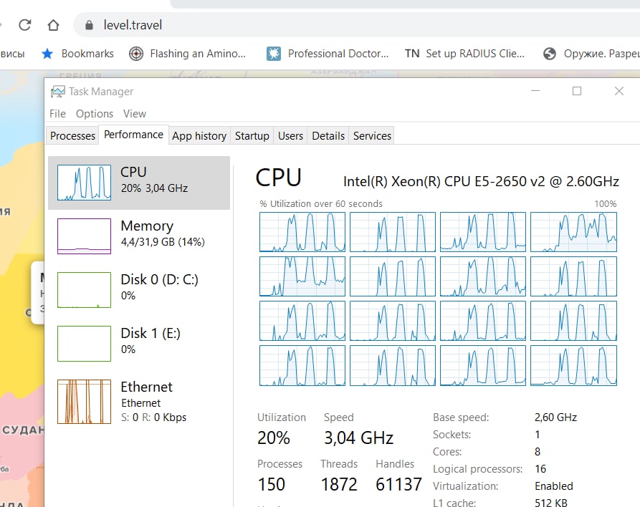This screenshot has width=640, height=507.
Task: Click the Task Manager title bar icon
Action: point(57,92)
